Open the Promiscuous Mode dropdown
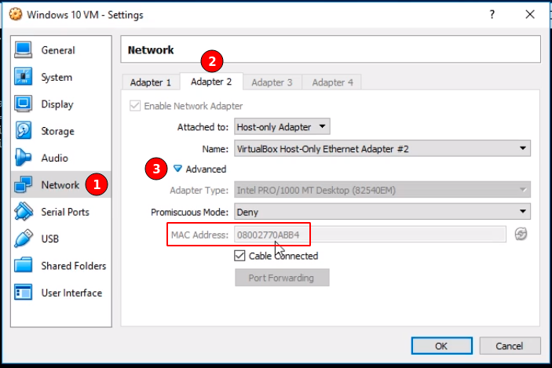Viewport: 552px width, 368px height. coord(382,212)
